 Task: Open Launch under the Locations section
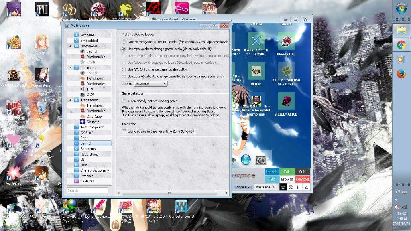point(92,73)
